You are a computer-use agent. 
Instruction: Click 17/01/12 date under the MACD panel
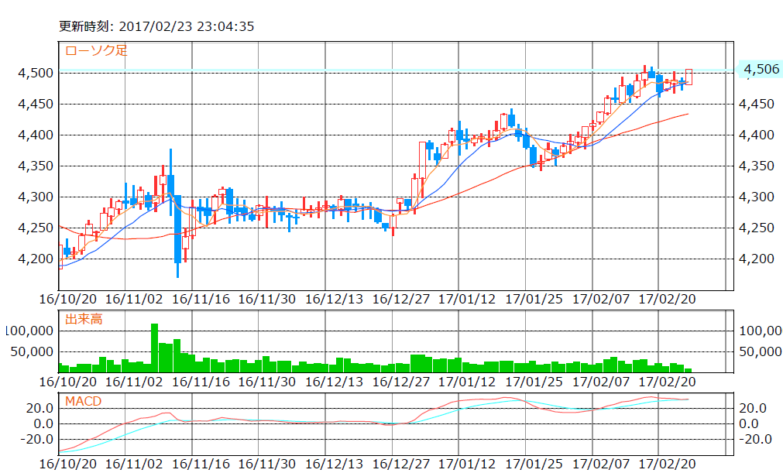(x=467, y=464)
